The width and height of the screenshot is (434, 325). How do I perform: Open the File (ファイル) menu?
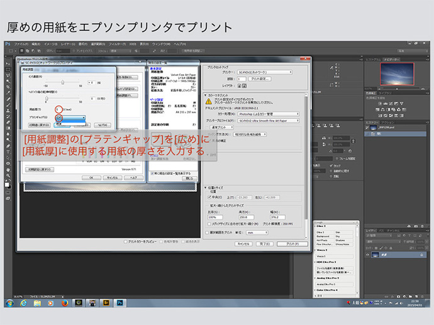21,43
